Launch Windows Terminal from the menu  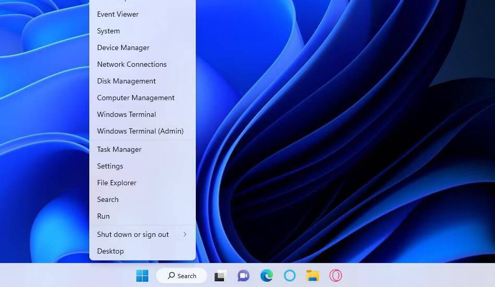[x=143, y=114]
